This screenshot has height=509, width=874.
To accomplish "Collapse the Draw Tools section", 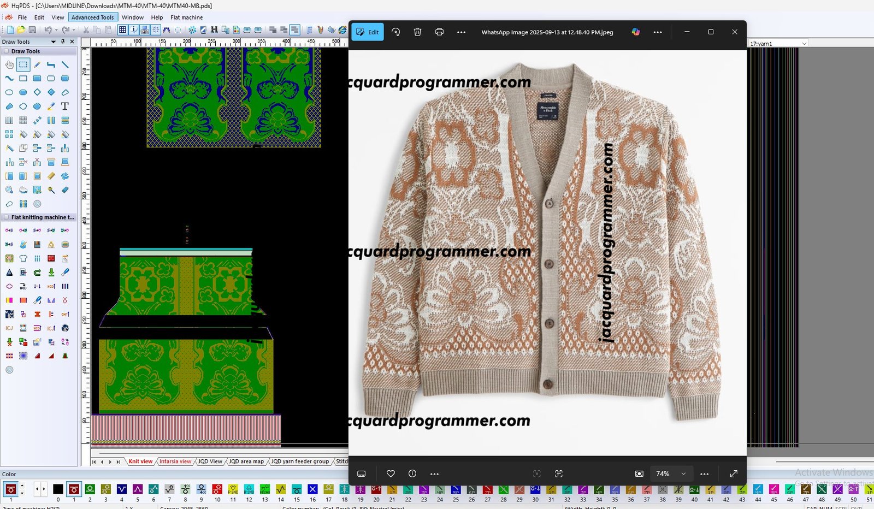I will click(6, 51).
